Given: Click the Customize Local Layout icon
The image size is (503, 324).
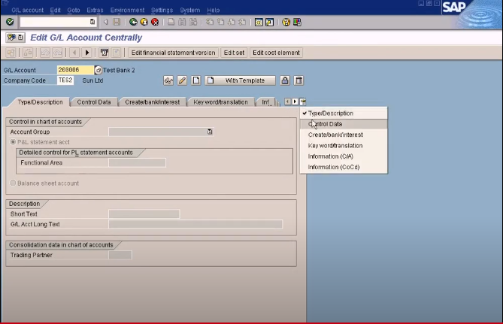Looking at the screenshot, I should pos(297,22).
